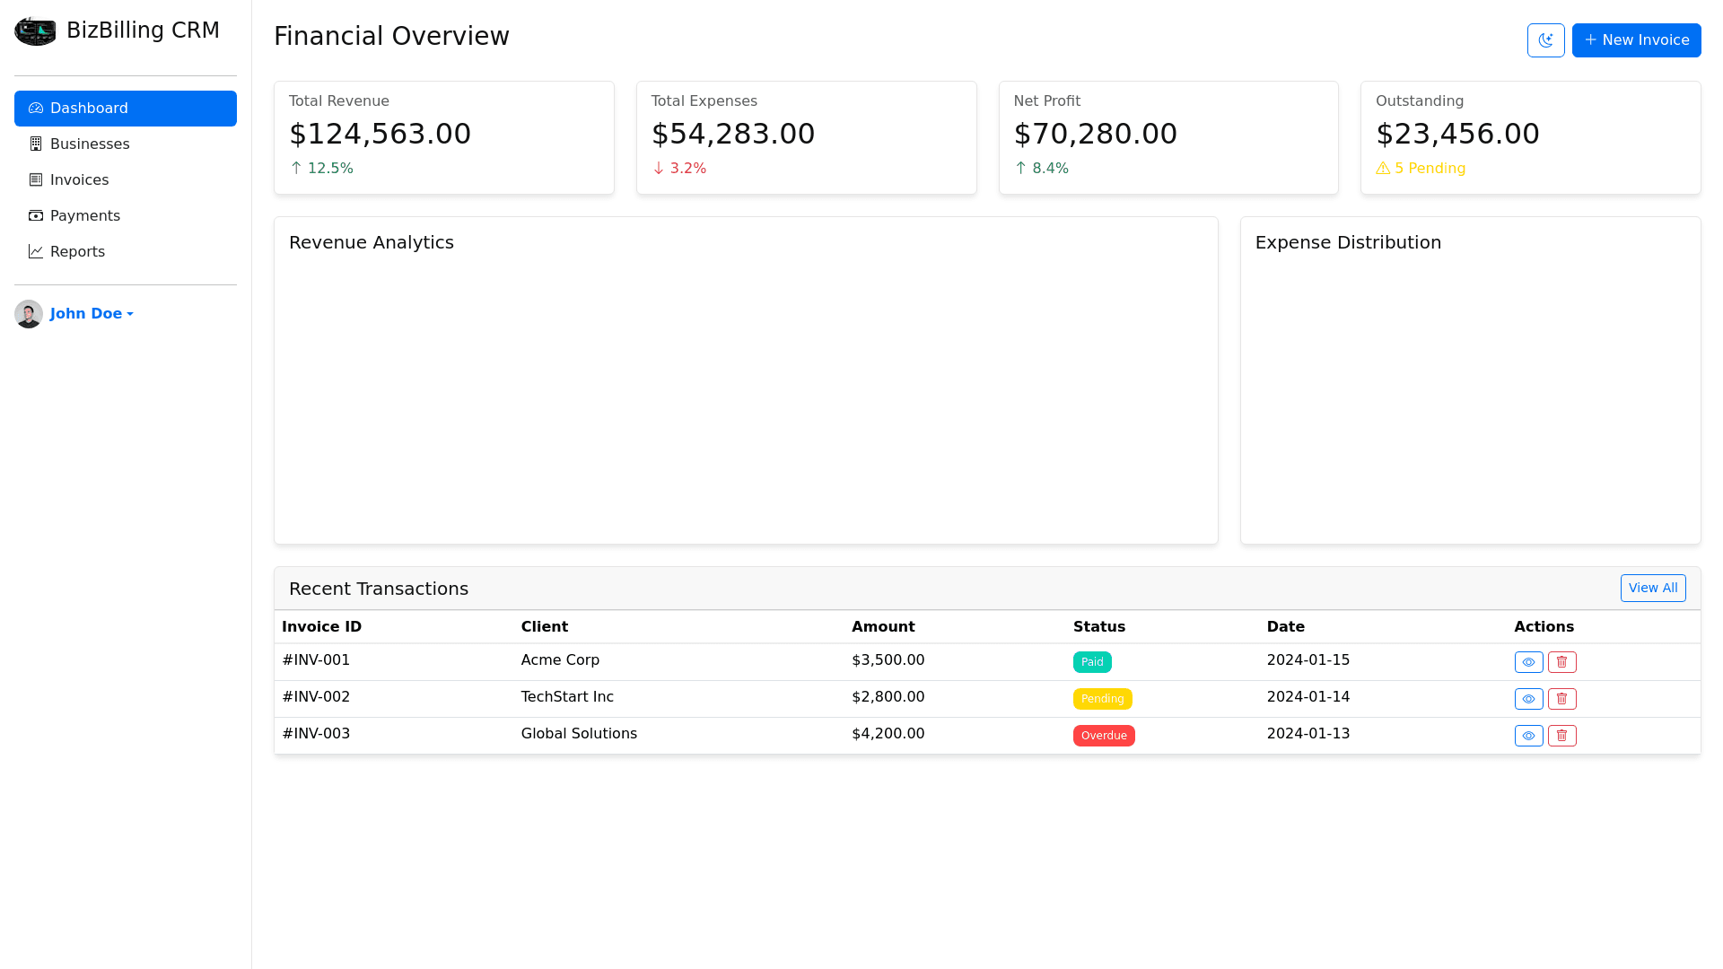Click the Overdue status badge

click(1103, 736)
